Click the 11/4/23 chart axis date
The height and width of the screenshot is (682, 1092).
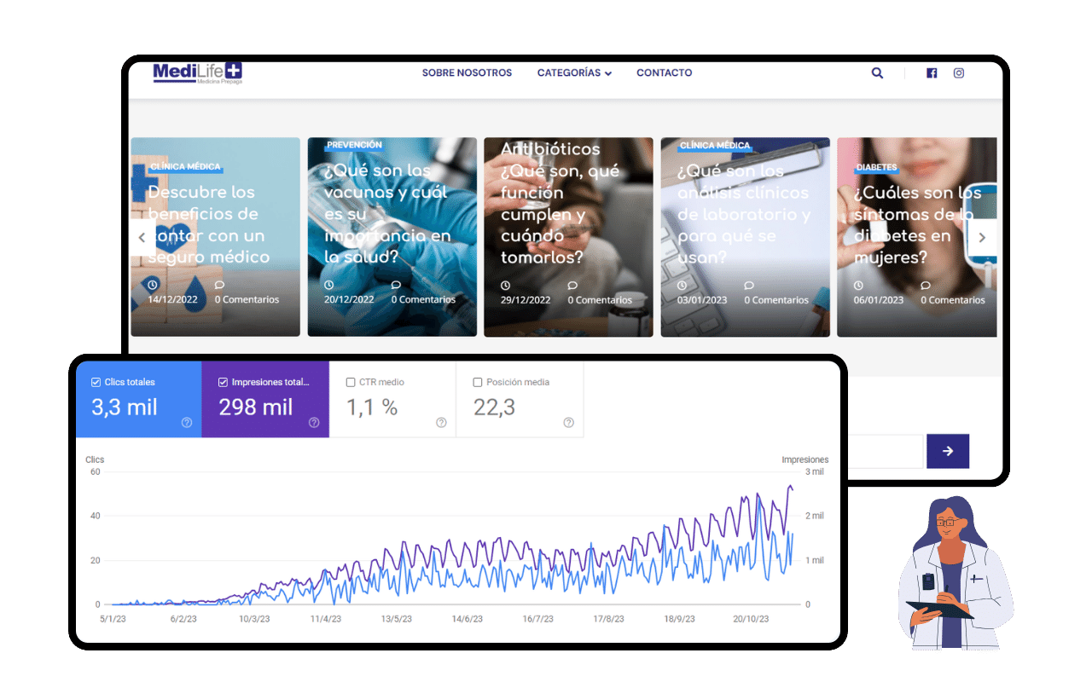tap(326, 620)
